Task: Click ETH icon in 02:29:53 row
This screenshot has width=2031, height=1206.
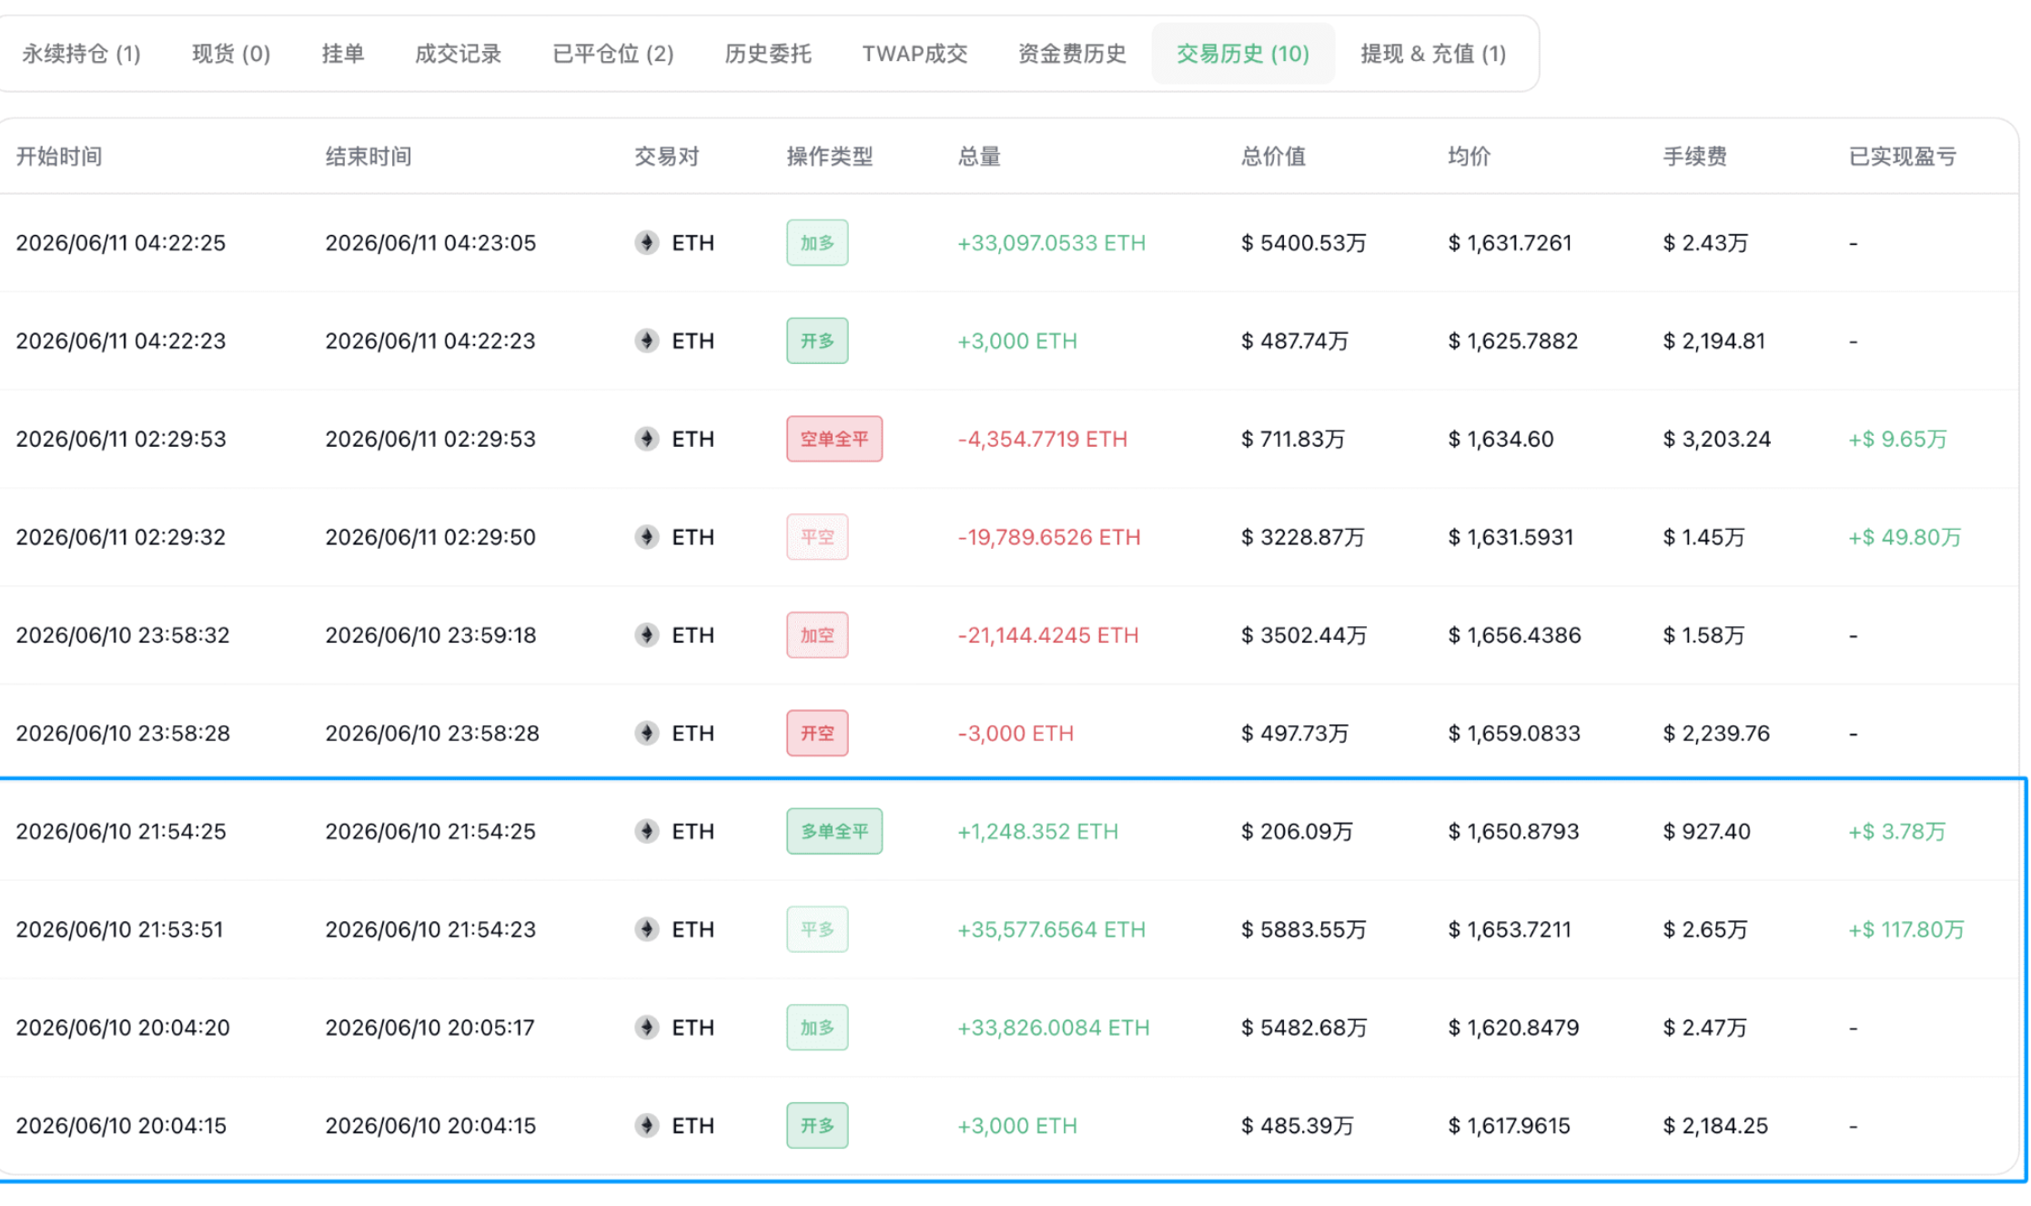Action: [x=647, y=440]
